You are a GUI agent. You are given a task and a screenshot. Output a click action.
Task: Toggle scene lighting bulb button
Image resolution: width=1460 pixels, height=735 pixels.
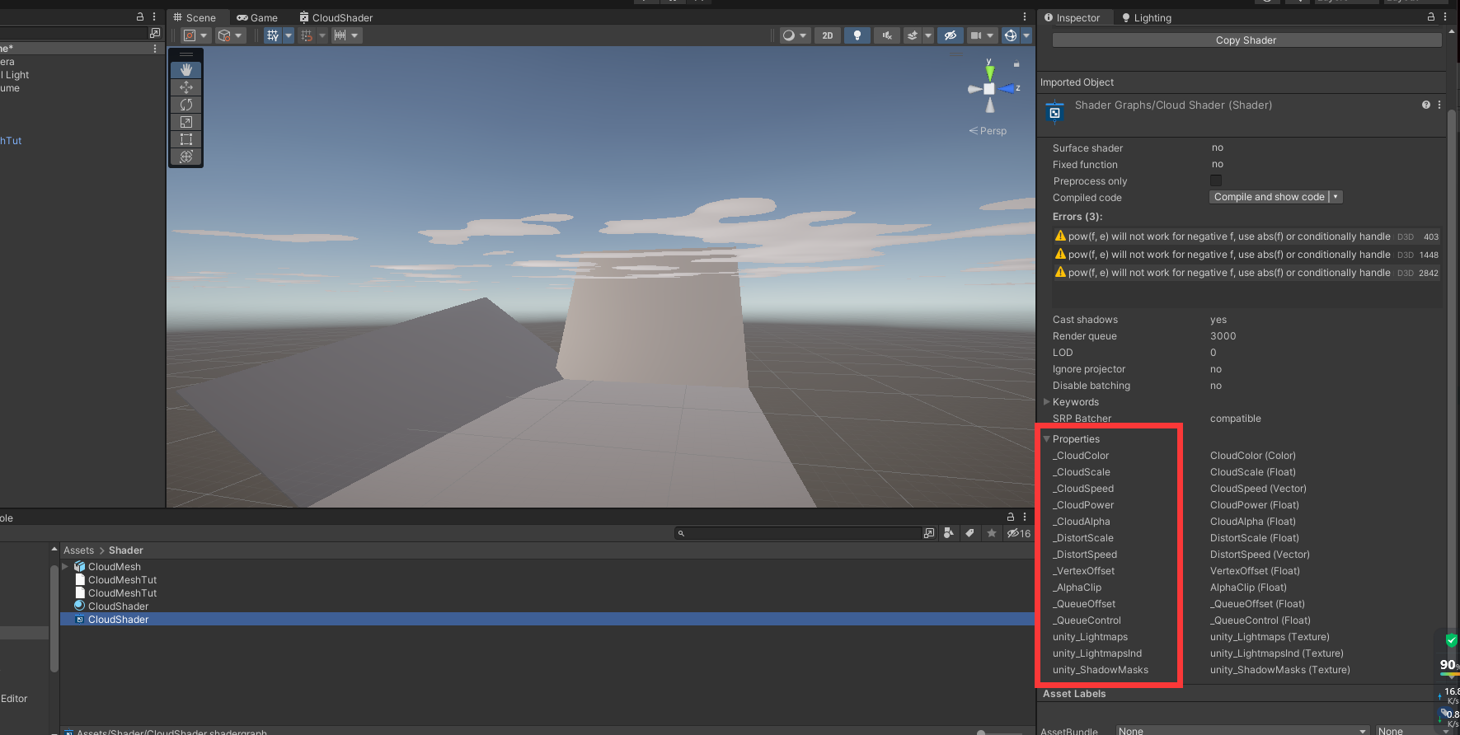(857, 35)
